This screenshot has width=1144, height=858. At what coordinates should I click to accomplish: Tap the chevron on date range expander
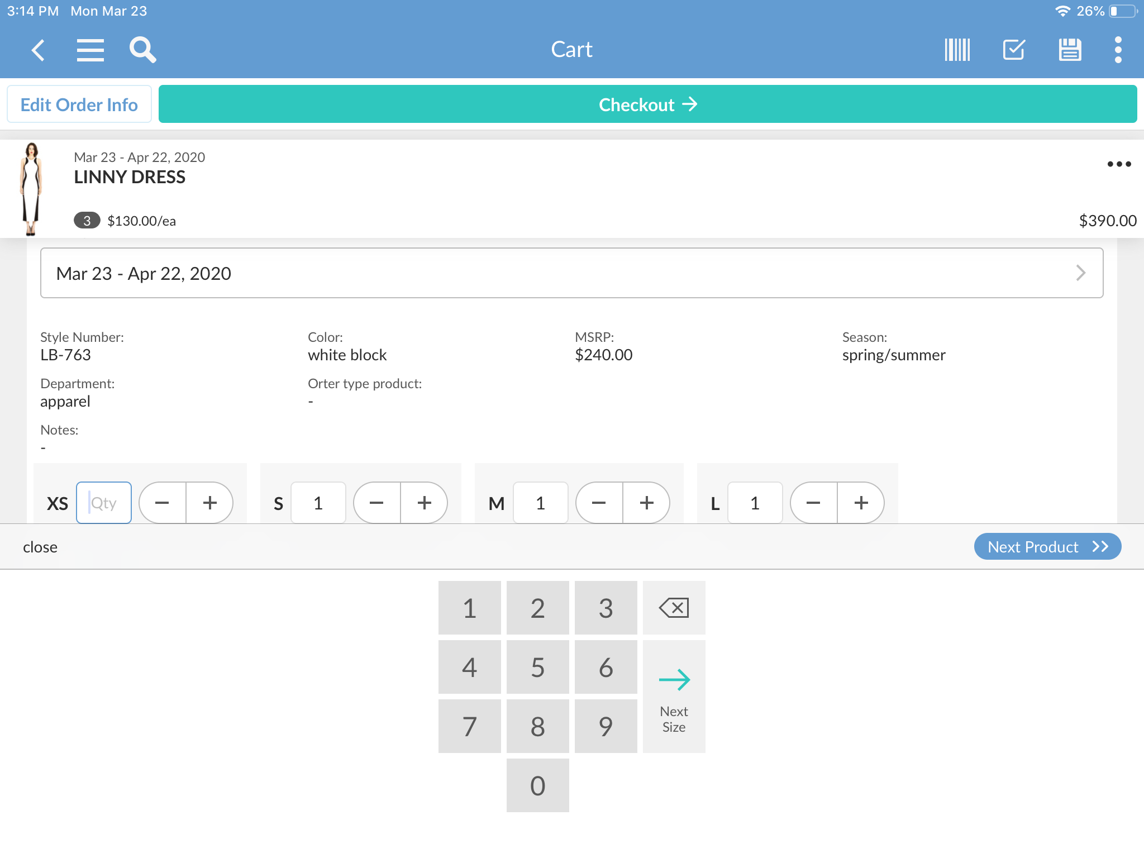tap(1081, 272)
